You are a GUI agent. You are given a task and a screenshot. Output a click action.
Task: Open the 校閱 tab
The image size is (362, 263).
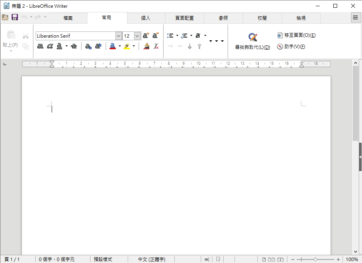click(x=262, y=18)
